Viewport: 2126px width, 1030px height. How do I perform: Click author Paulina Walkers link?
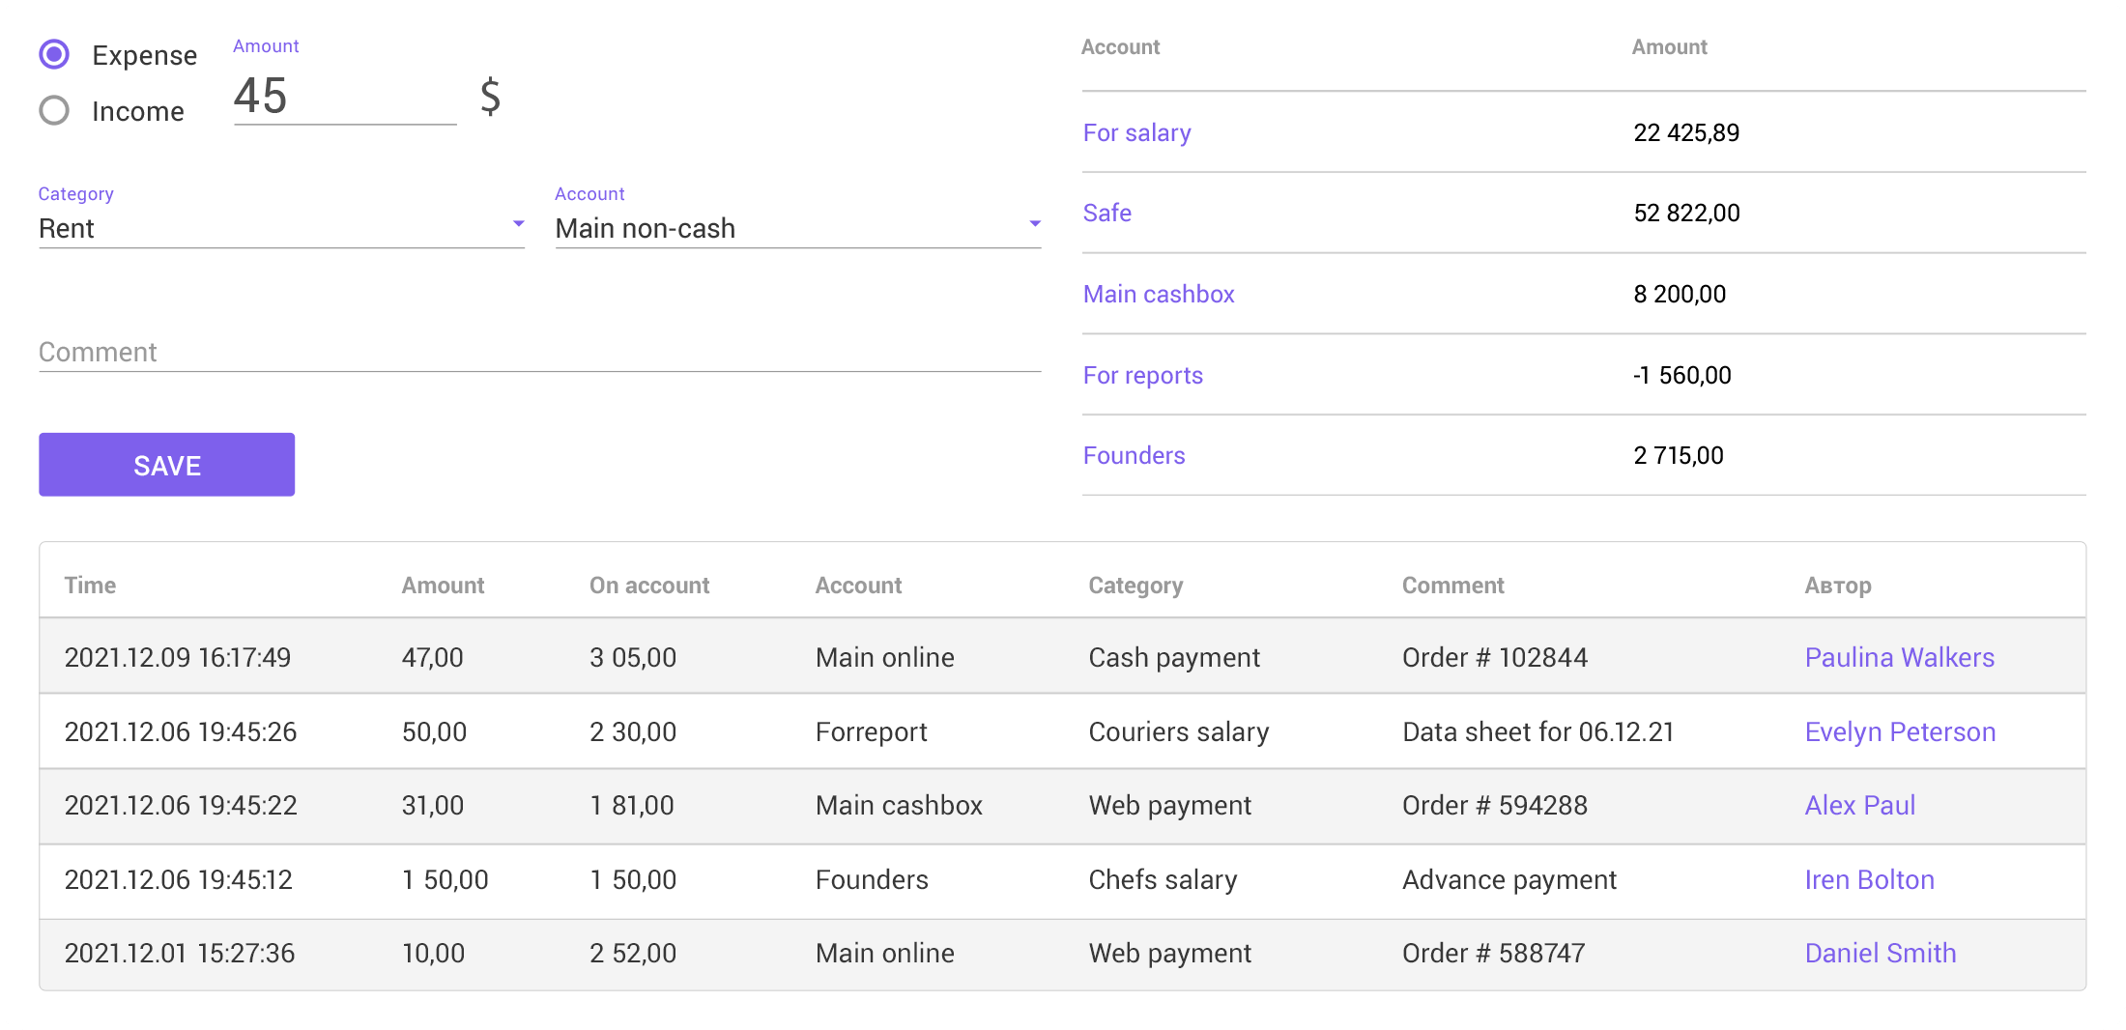(1899, 657)
